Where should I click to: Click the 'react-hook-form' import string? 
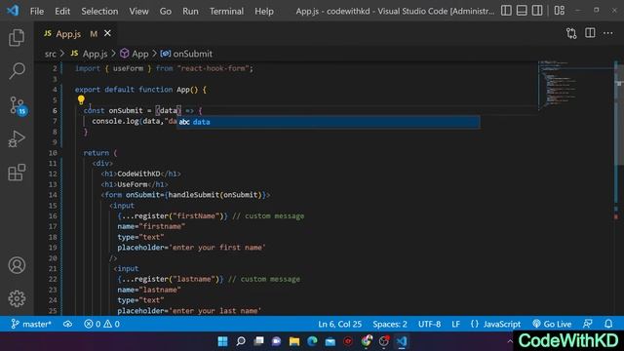(x=214, y=68)
